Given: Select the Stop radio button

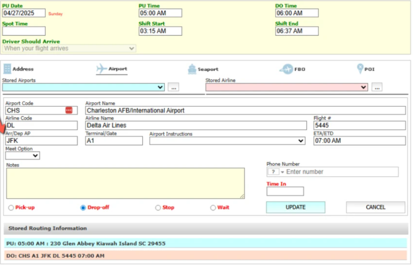Looking at the screenshot, I should click(158, 208).
